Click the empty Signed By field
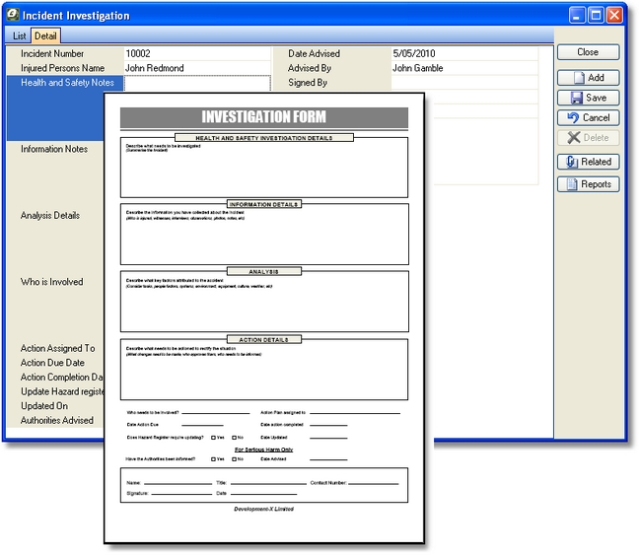Image resolution: width=639 pixels, height=555 pixels. coord(464,83)
